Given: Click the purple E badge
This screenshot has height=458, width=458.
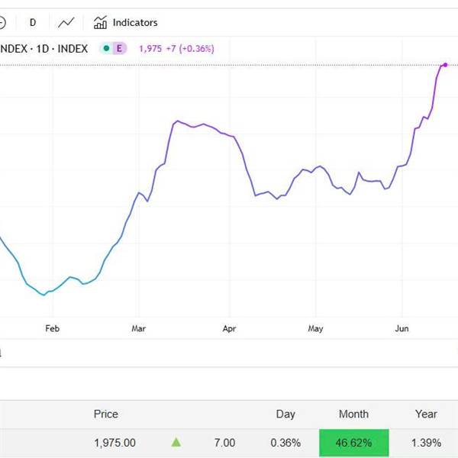Looking at the screenshot, I should 119,48.
